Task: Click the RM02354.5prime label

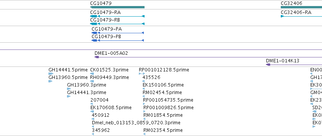Action: click(163, 130)
